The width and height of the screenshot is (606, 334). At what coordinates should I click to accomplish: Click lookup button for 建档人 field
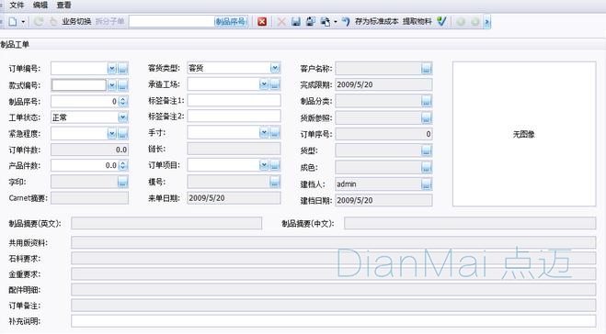pos(426,184)
